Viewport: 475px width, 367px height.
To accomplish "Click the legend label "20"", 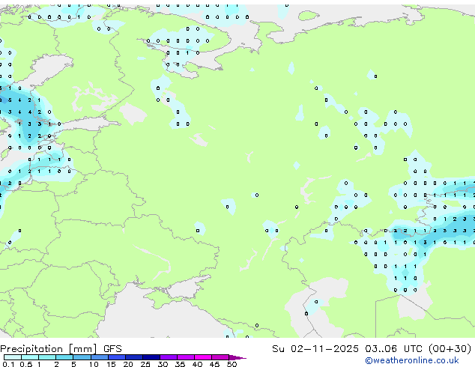I will pos(128,364).
